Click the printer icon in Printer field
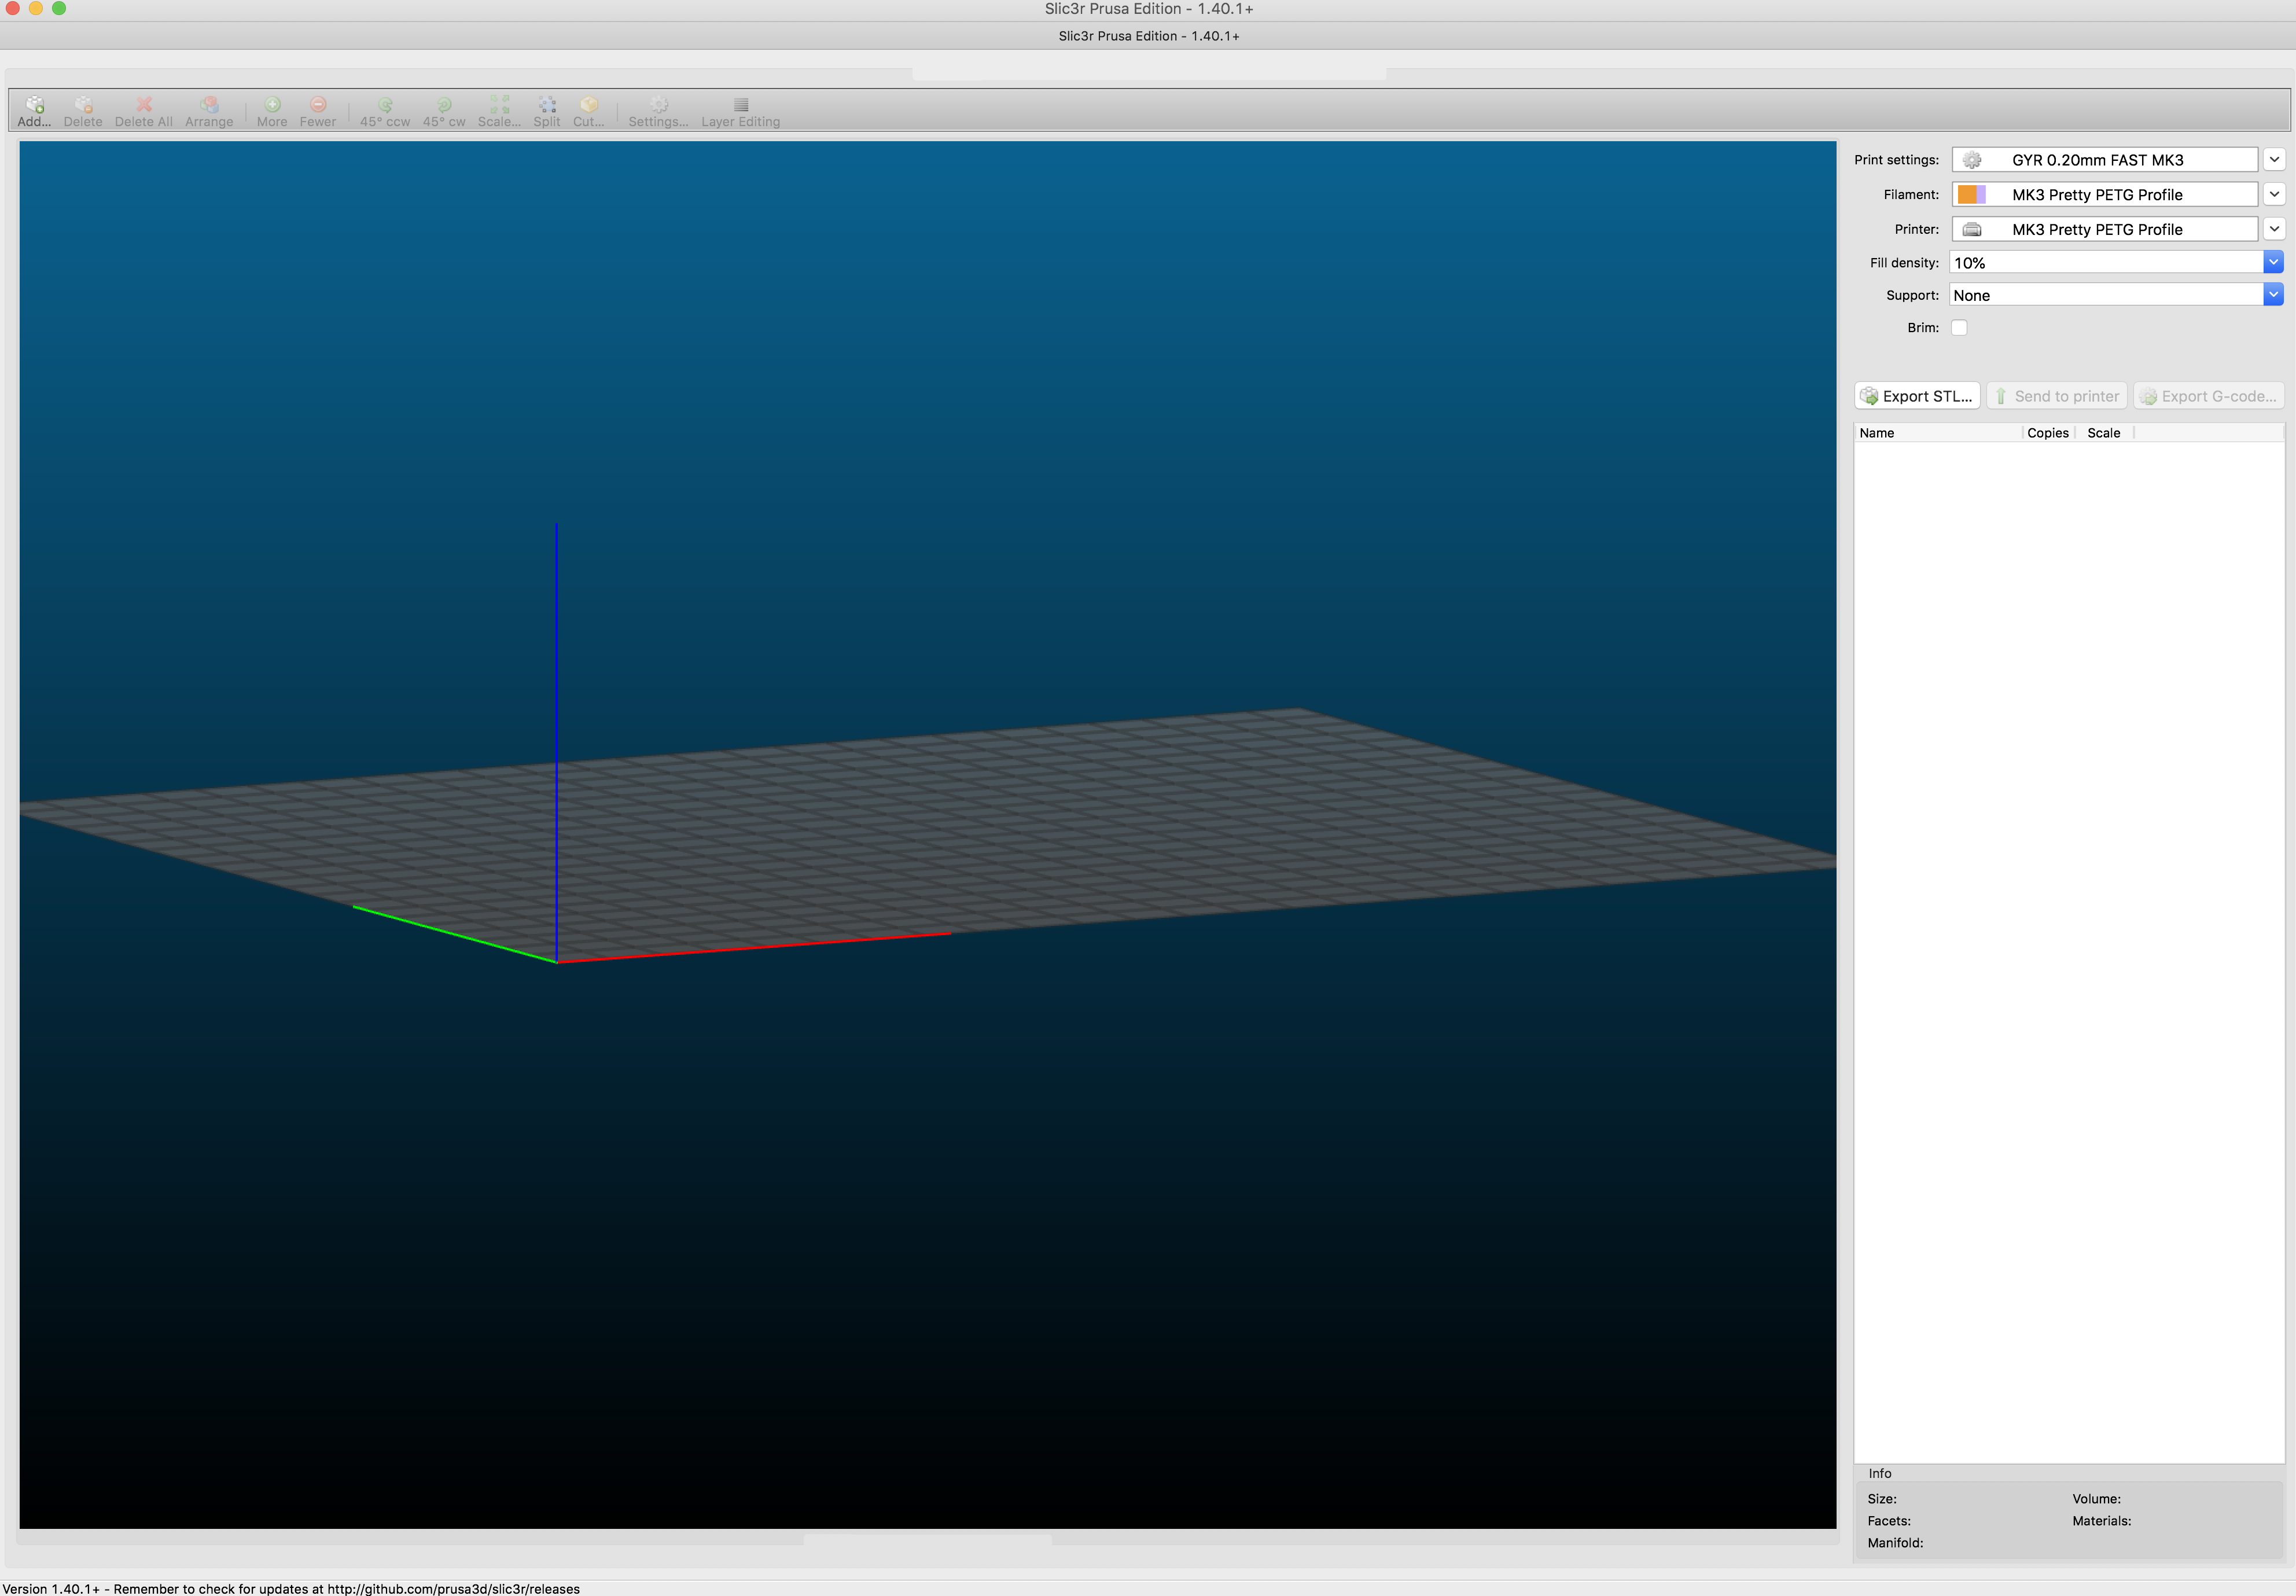The width and height of the screenshot is (2296, 1596). (x=1971, y=229)
